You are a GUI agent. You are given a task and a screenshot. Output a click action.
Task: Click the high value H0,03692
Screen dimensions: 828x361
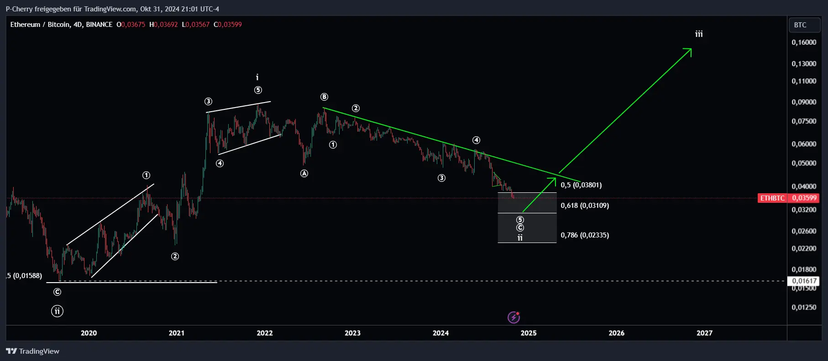[x=163, y=25]
